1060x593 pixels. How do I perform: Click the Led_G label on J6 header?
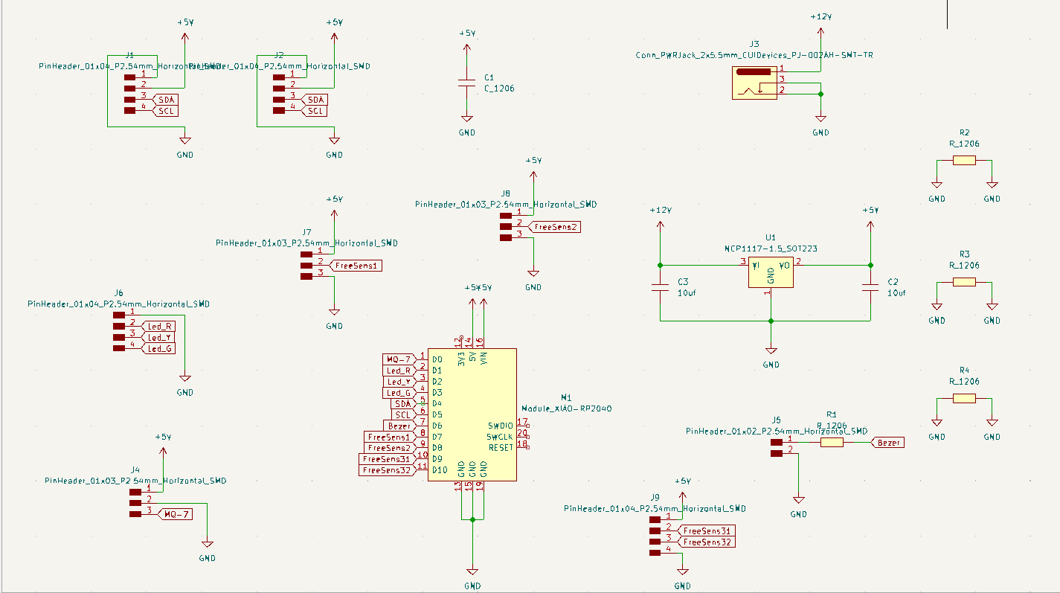click(x=158, y=348)
